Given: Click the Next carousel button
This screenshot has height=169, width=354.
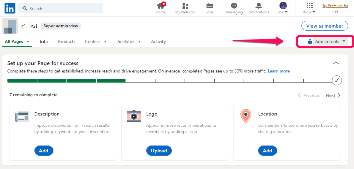Looking at the screenshot, I should (333, 95).
